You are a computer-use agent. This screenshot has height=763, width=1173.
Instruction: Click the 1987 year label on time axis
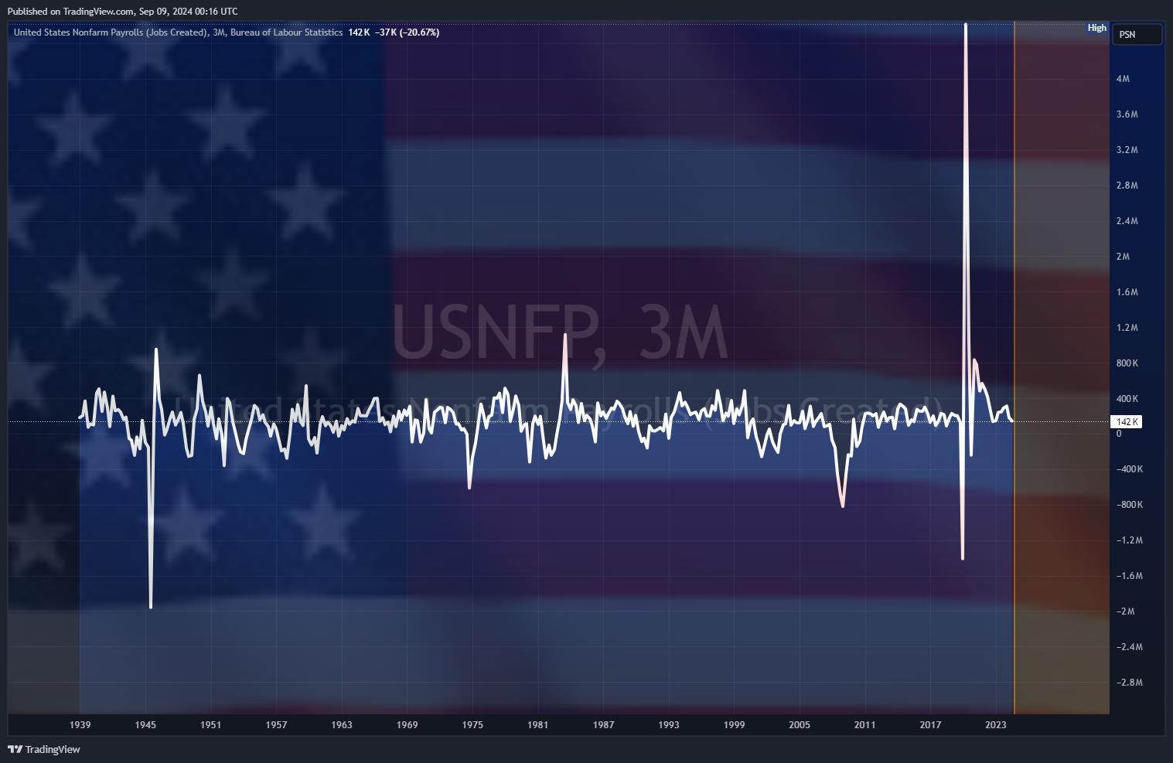603,725
